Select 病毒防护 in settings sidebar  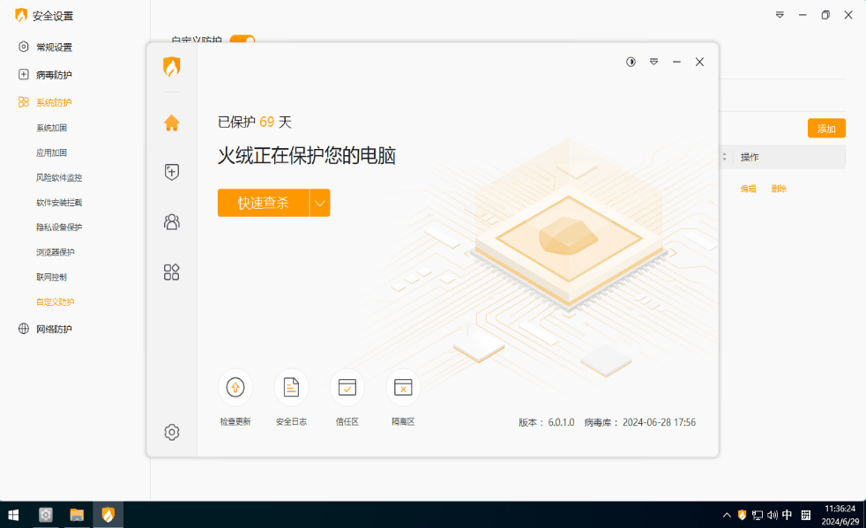(54, 75)
